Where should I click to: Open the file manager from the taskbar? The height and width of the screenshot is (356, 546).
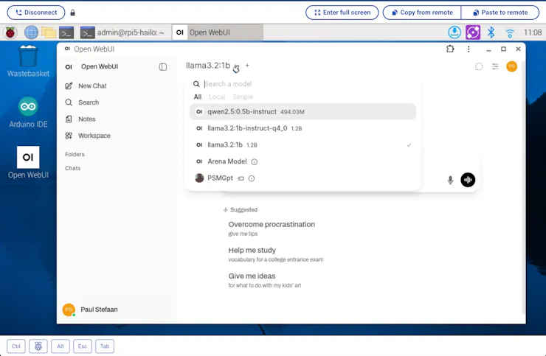click(x=49, y=32)
